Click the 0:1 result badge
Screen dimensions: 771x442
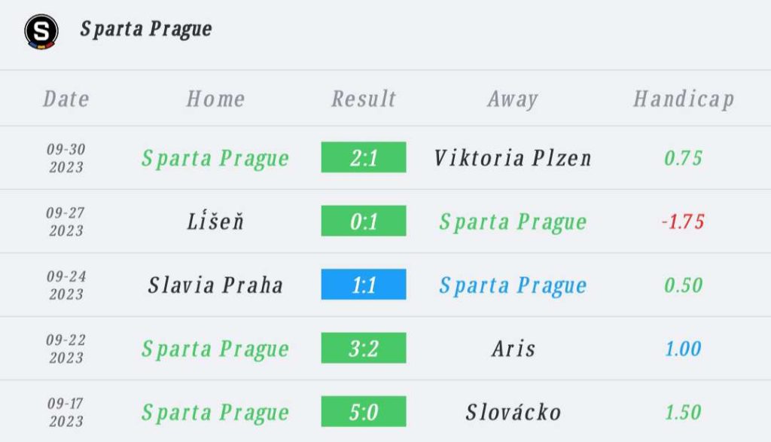pyautogui.click(x=364, y=221)
